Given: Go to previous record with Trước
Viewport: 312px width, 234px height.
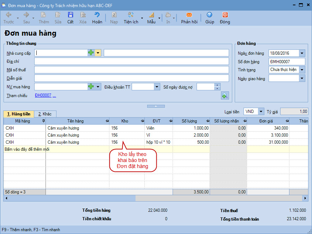Looking at the screenshot, I should tap(8, 18).
